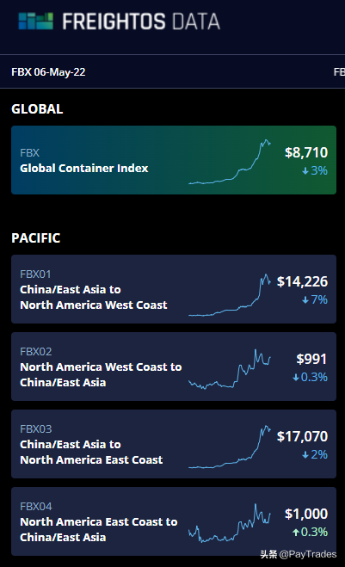Image resolution: width=345 pixels, height=567 pixels.
Task: Open FBX02 West Coast to China card
Action: (x=174, y=367)
